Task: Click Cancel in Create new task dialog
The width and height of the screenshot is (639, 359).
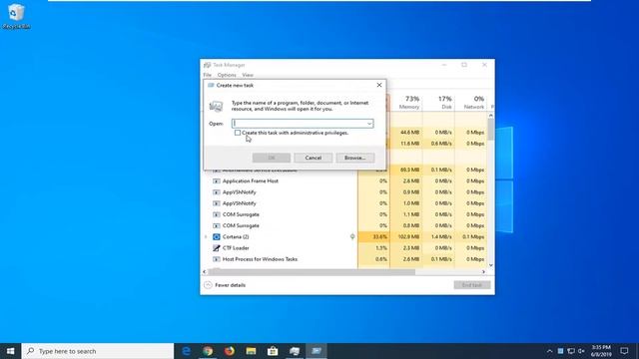Action: coord(313,158)
